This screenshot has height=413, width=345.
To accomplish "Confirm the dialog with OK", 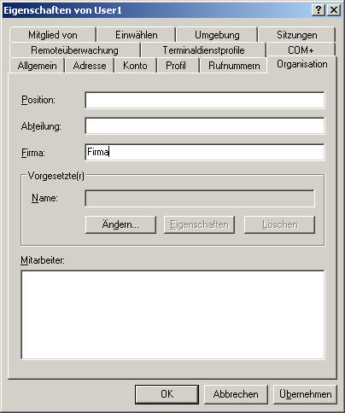I will click(x=167, y=394).
